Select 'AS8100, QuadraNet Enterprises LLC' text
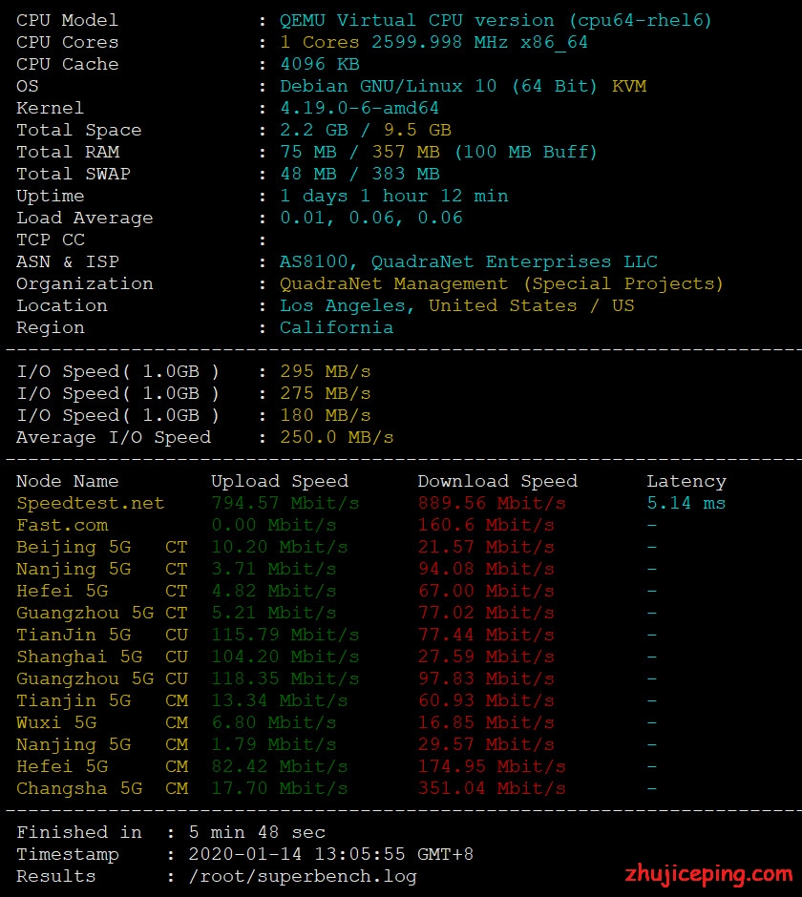The width and height of the screenshot is (802, 897). (468, 262)
